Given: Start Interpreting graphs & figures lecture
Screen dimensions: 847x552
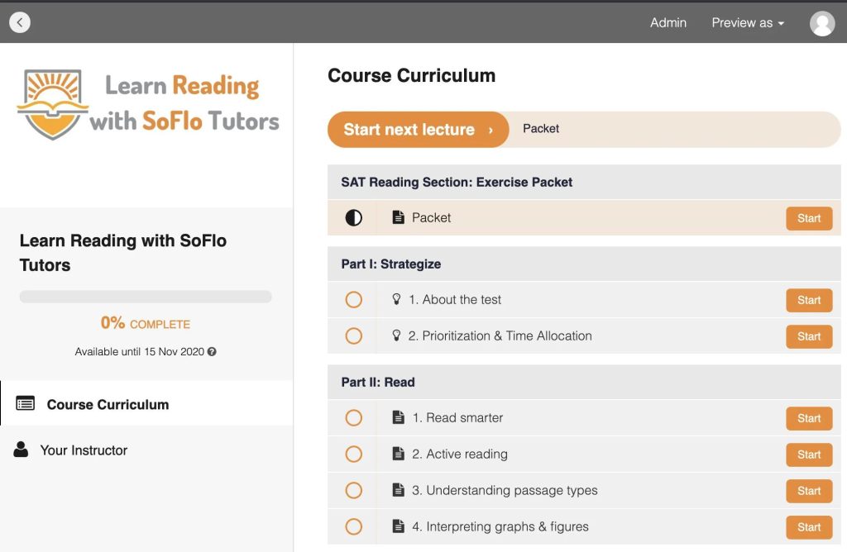Looking at the screenshot, I should pyautogui.click(x=809, y=527).
